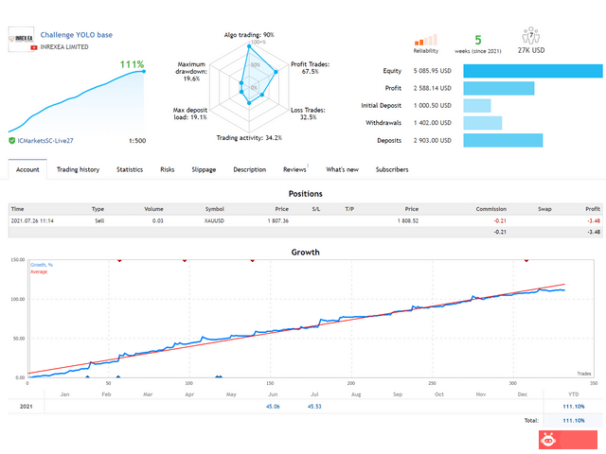Click the Swiss flag icon beside INREXEA LIMITED

34,47
